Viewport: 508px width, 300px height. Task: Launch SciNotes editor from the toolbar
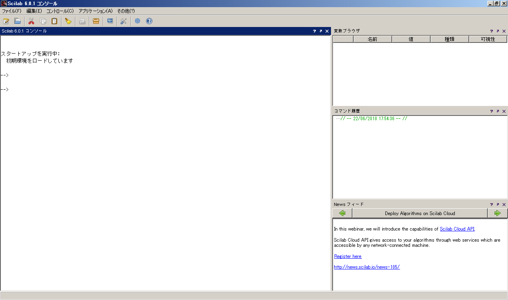tap(6, 21)
